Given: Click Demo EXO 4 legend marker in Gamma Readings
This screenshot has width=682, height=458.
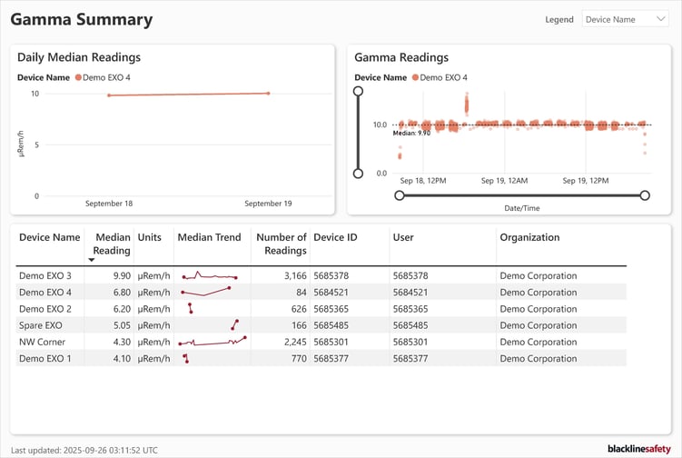Looking at the screenshot, I should (416, 78).
